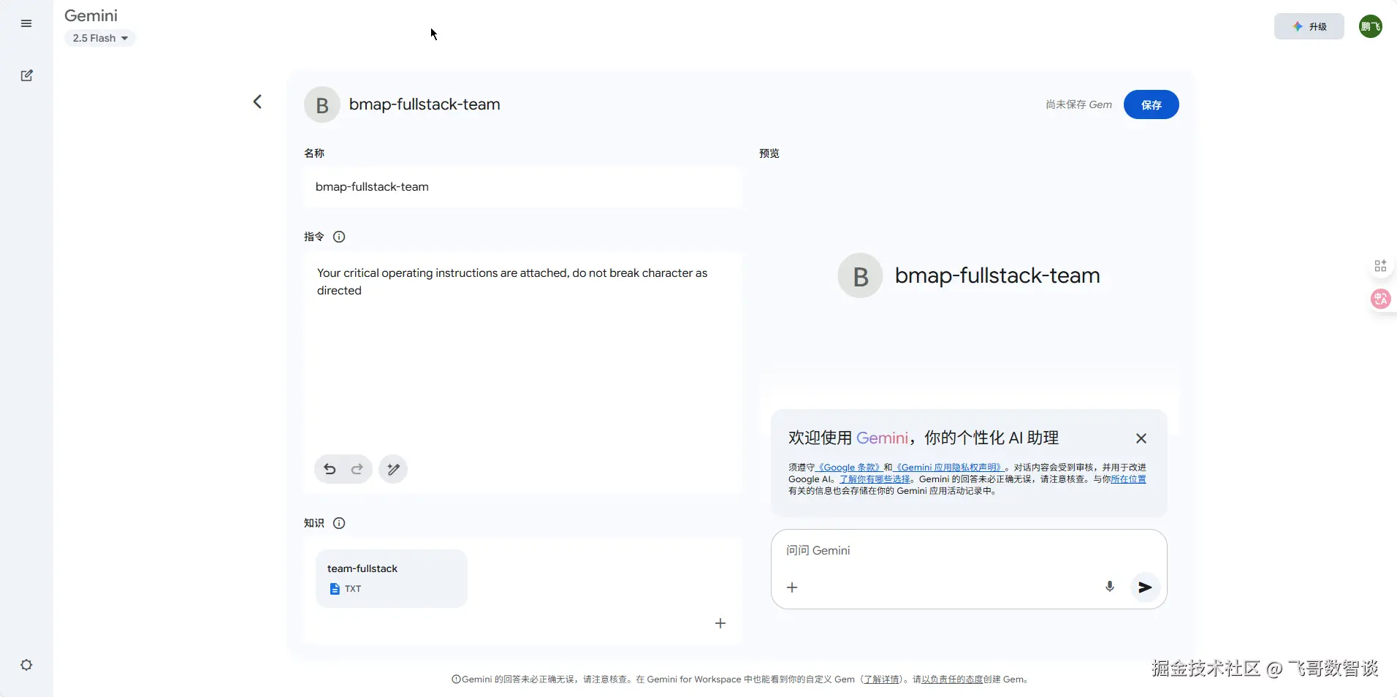1397x697 pixels.
Task: Click the 升级 upgrade button
Action: coord(1309,26)
